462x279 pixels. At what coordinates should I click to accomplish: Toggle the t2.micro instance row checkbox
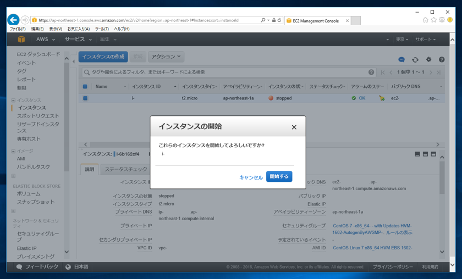click(x=85, y=98)
